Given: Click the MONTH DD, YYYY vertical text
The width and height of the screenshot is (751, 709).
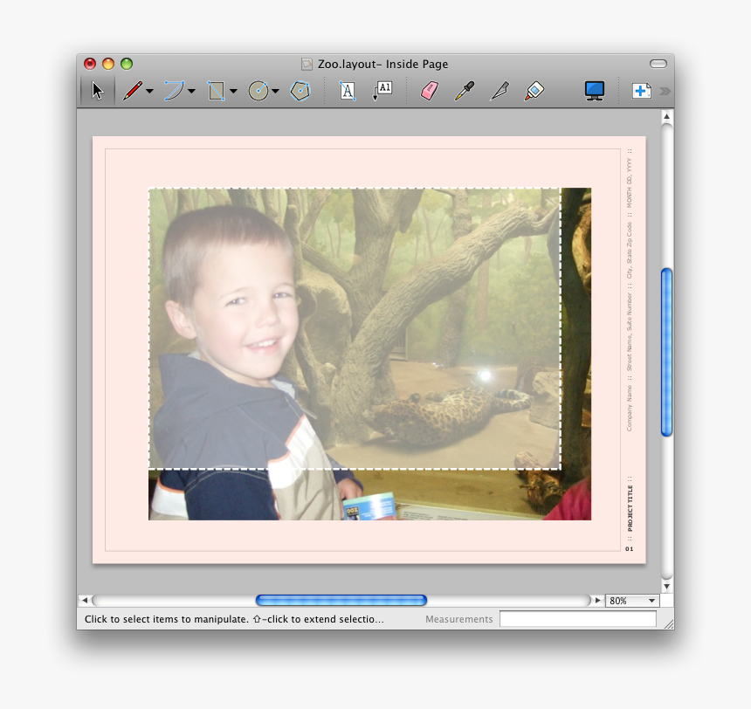Looking at the screenshot, I should point(630,183).
